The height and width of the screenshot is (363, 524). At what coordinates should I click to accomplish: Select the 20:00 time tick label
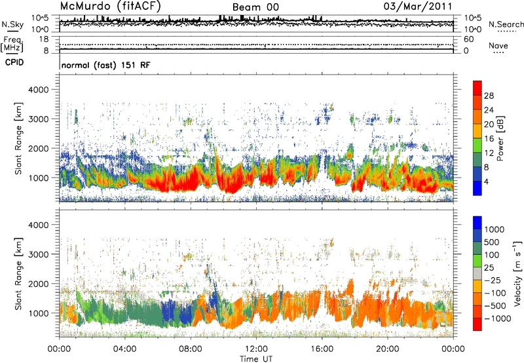(387, 349)
